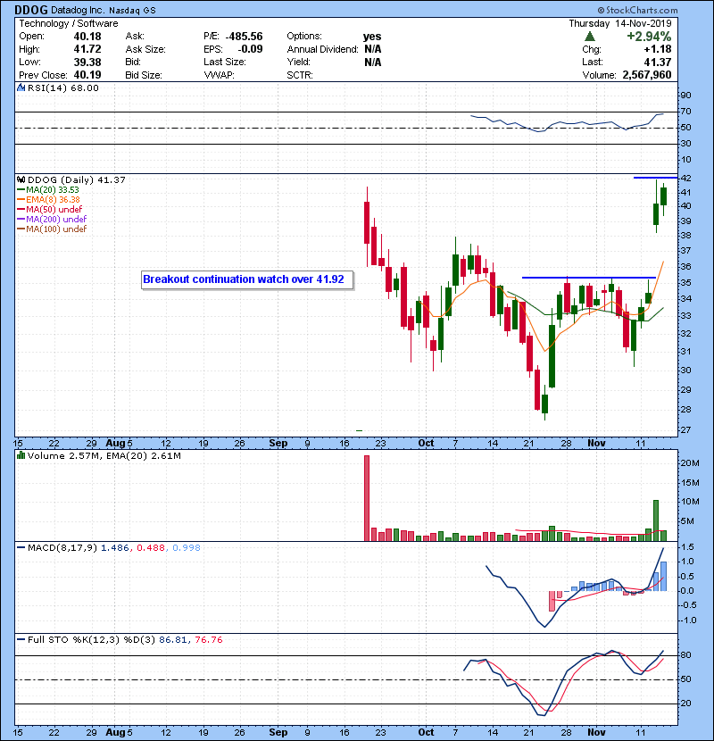Click the Prev Close value 40.19

[87, 75]
